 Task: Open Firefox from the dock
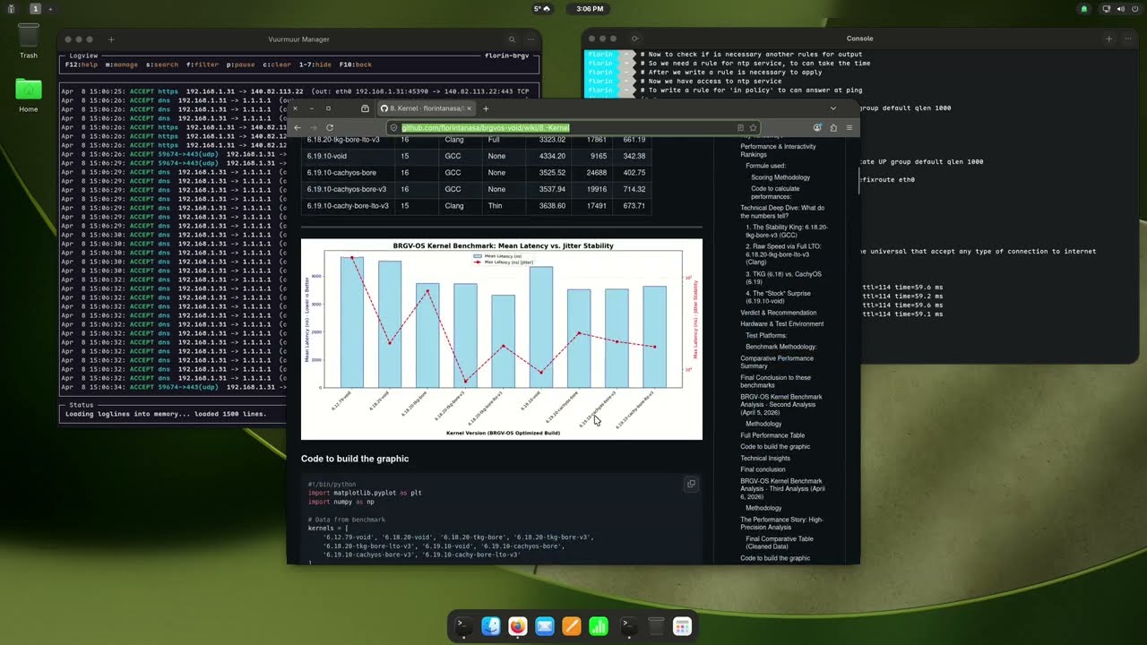[x=517, y=626]
